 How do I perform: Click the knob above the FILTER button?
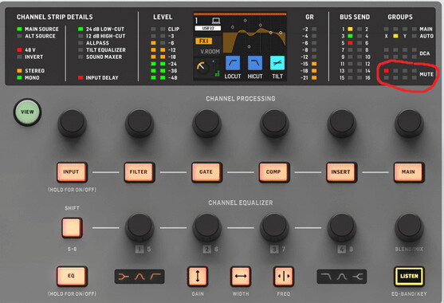coord(139,123)
